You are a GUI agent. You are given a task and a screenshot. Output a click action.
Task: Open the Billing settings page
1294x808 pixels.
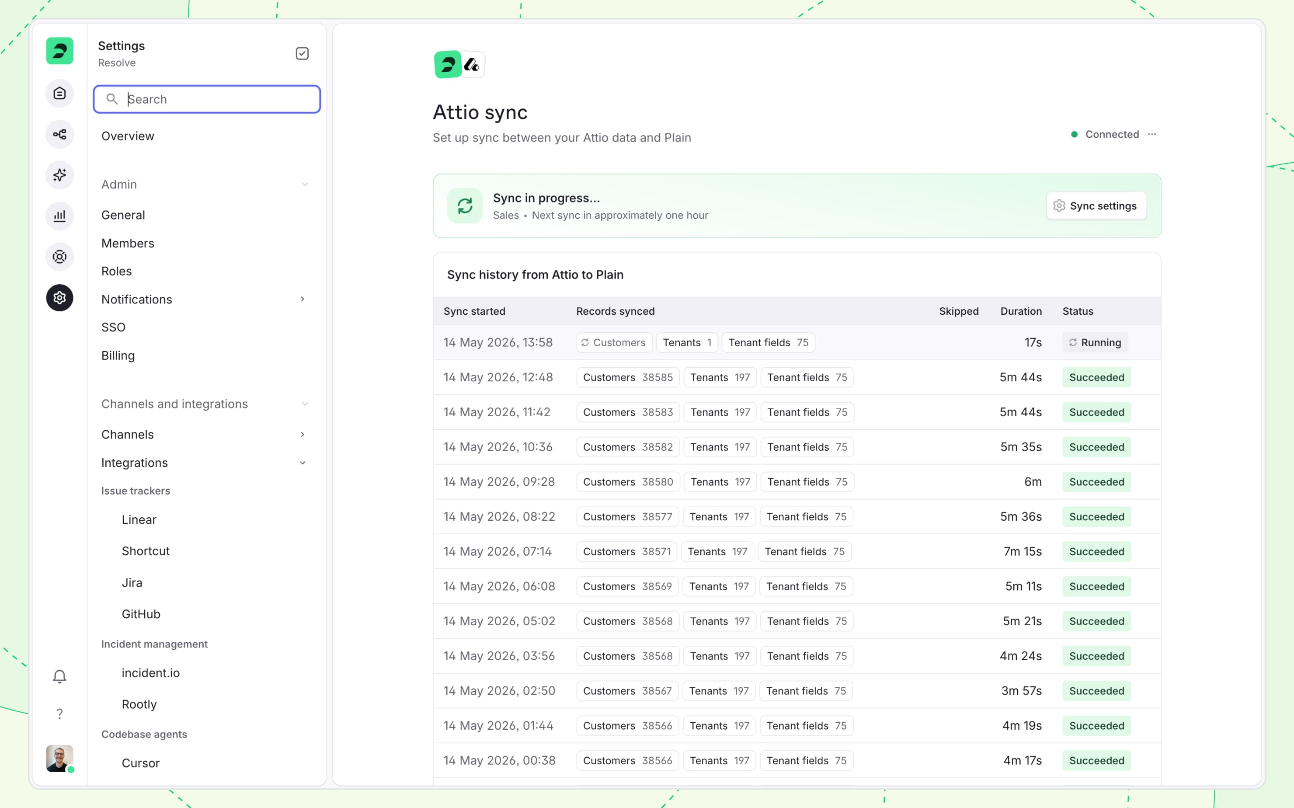tap(118, 355)
